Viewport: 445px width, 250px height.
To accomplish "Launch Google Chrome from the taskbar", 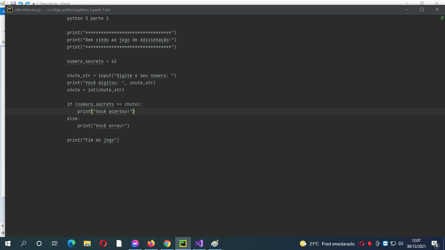I will (167, 243).
